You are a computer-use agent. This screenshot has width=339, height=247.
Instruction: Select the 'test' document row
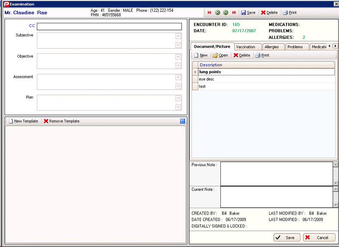[267, 87]
